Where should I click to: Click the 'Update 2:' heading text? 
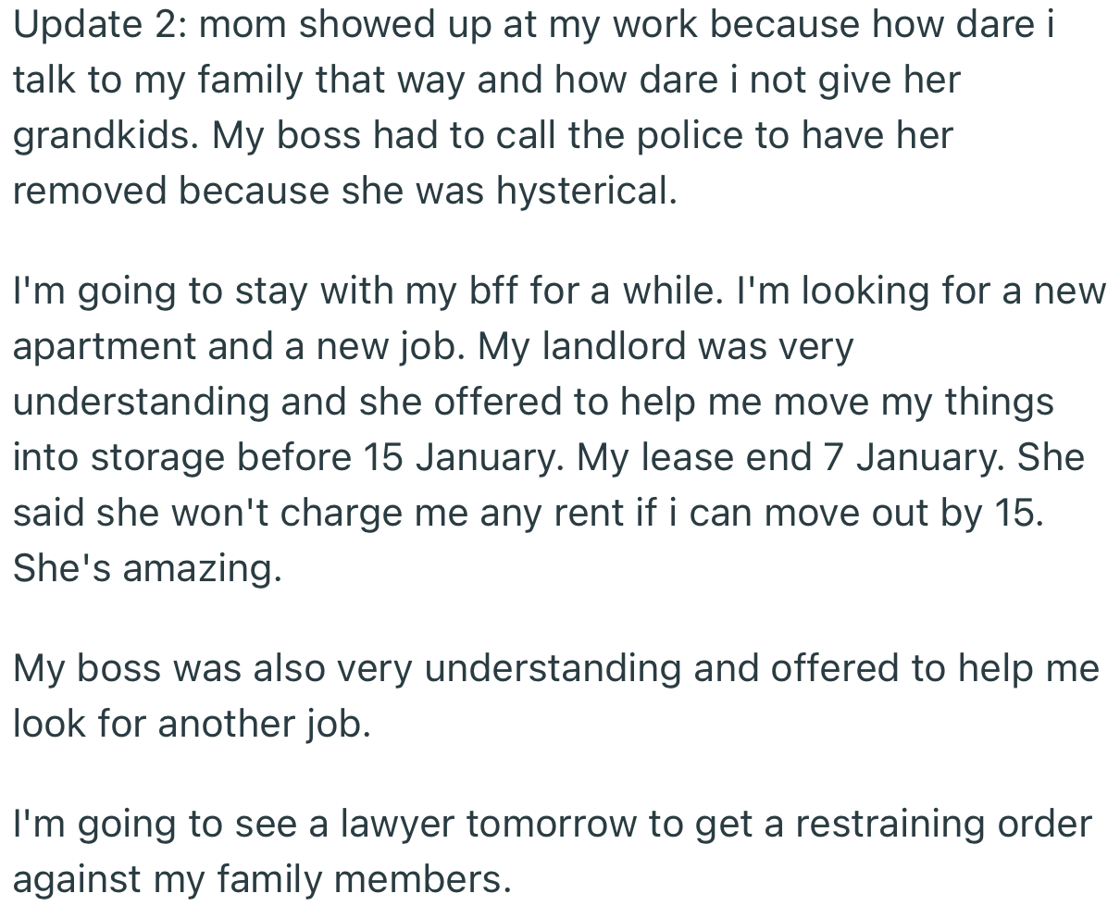click(97, 25)
